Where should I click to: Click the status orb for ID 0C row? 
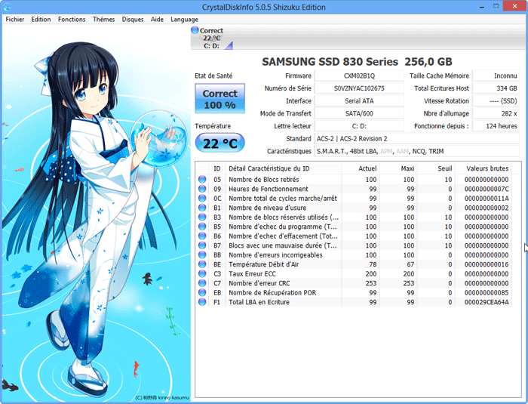click(202, 198)
